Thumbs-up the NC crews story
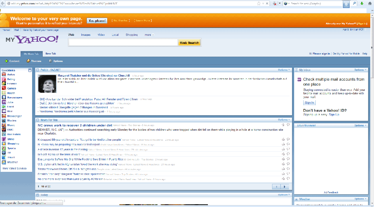 coord(283,125)
